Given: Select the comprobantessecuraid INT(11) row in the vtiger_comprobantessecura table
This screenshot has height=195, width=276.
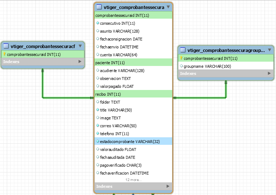Looking at the screenshot, I should pos(133,15).
